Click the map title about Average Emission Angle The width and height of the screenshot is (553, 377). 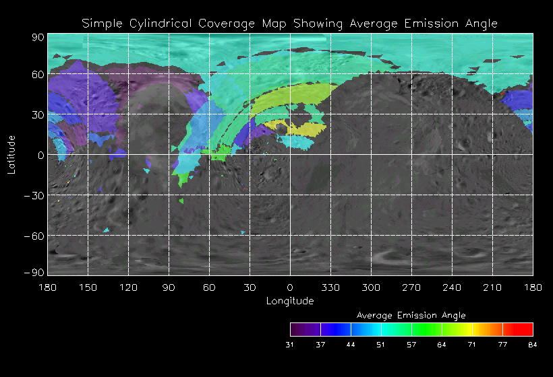click(x=289, y=24)
